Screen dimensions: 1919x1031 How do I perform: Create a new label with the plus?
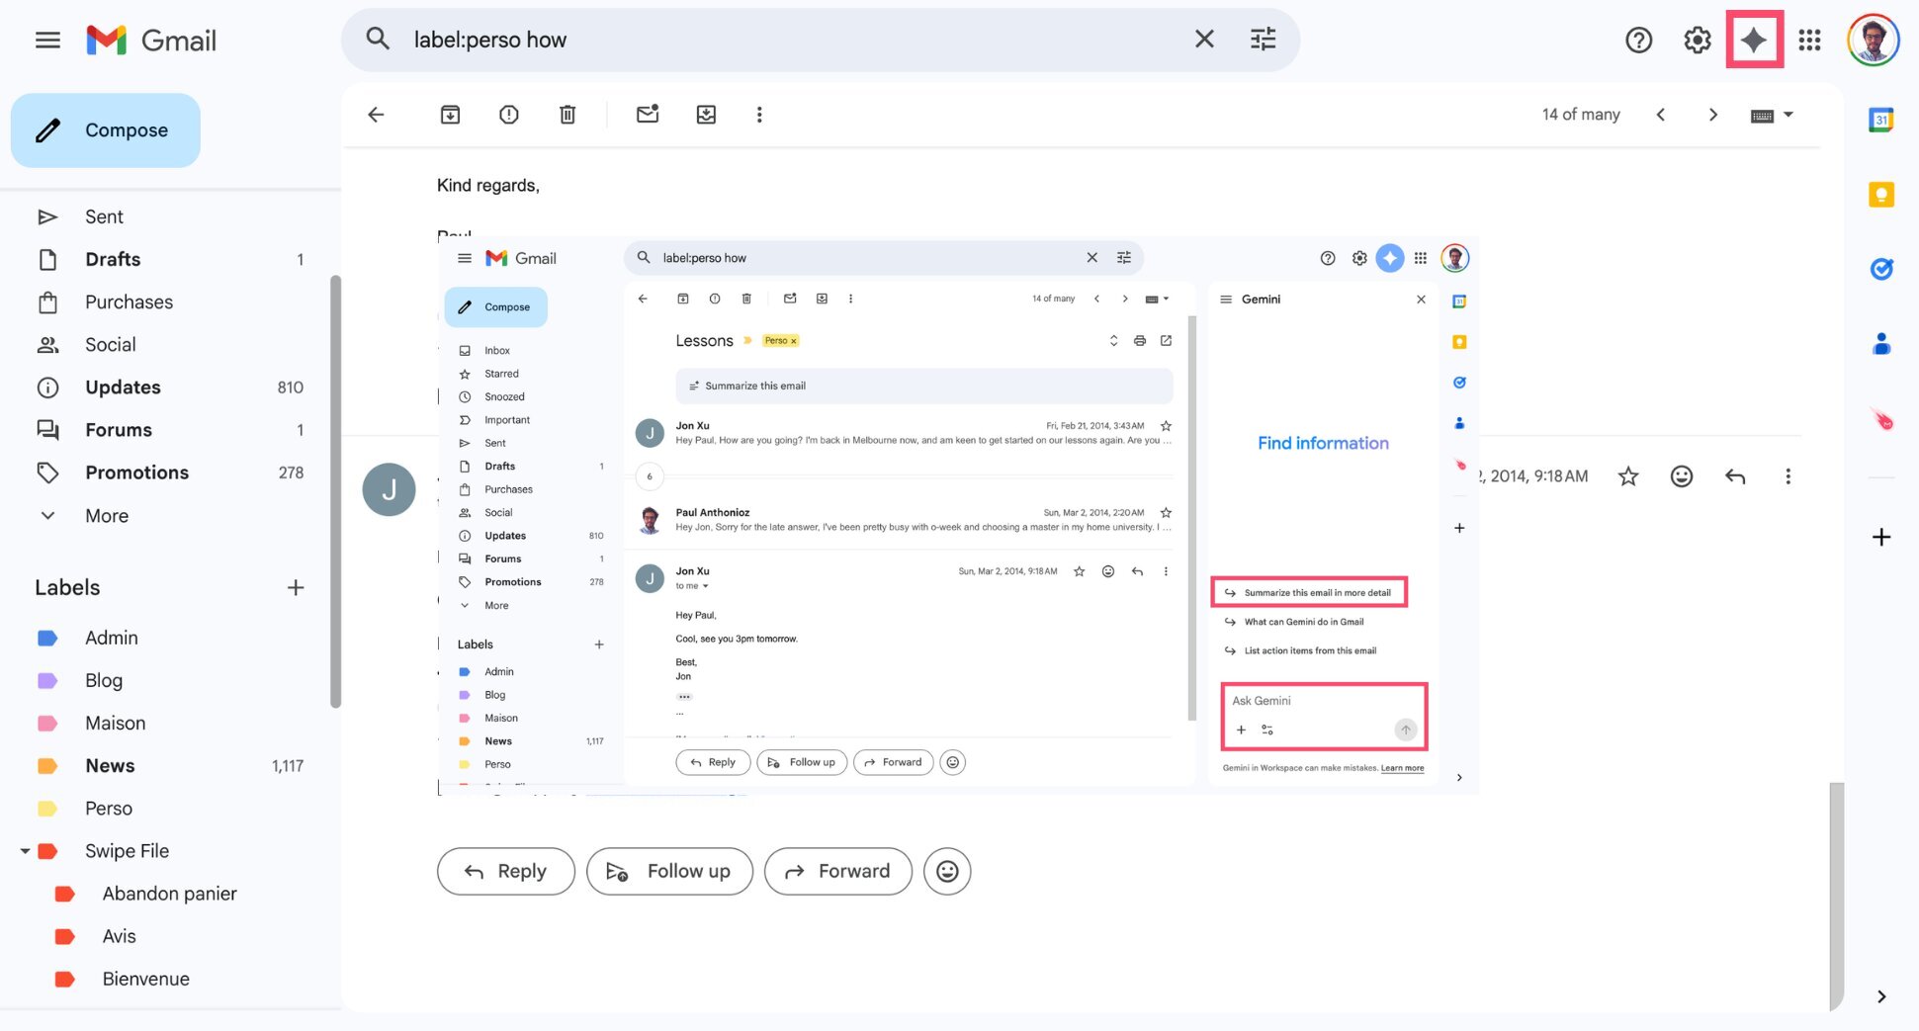click(295, 588)
